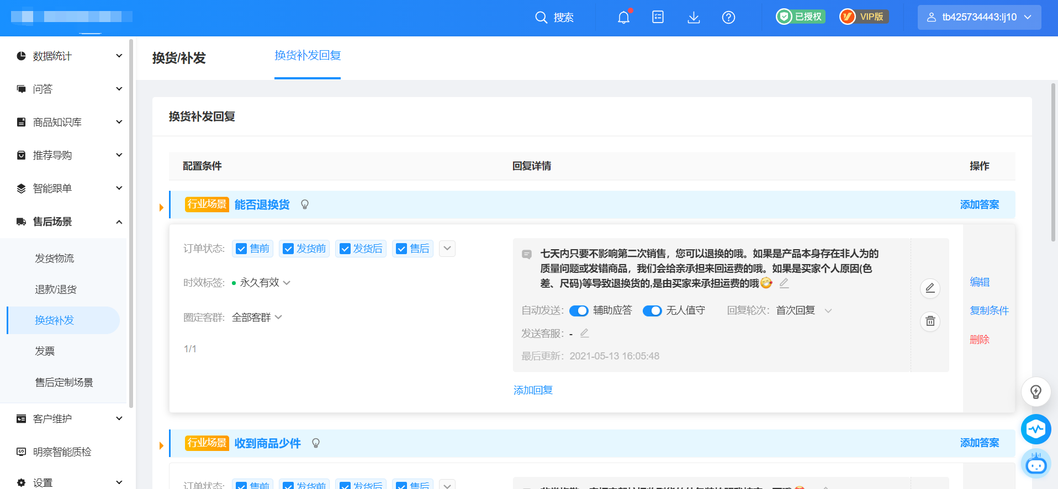This screenshot has height=489, width=1058.
Task: Click the lightbulb hint beside 收到商品少件
Action: [x=316, y=443]
